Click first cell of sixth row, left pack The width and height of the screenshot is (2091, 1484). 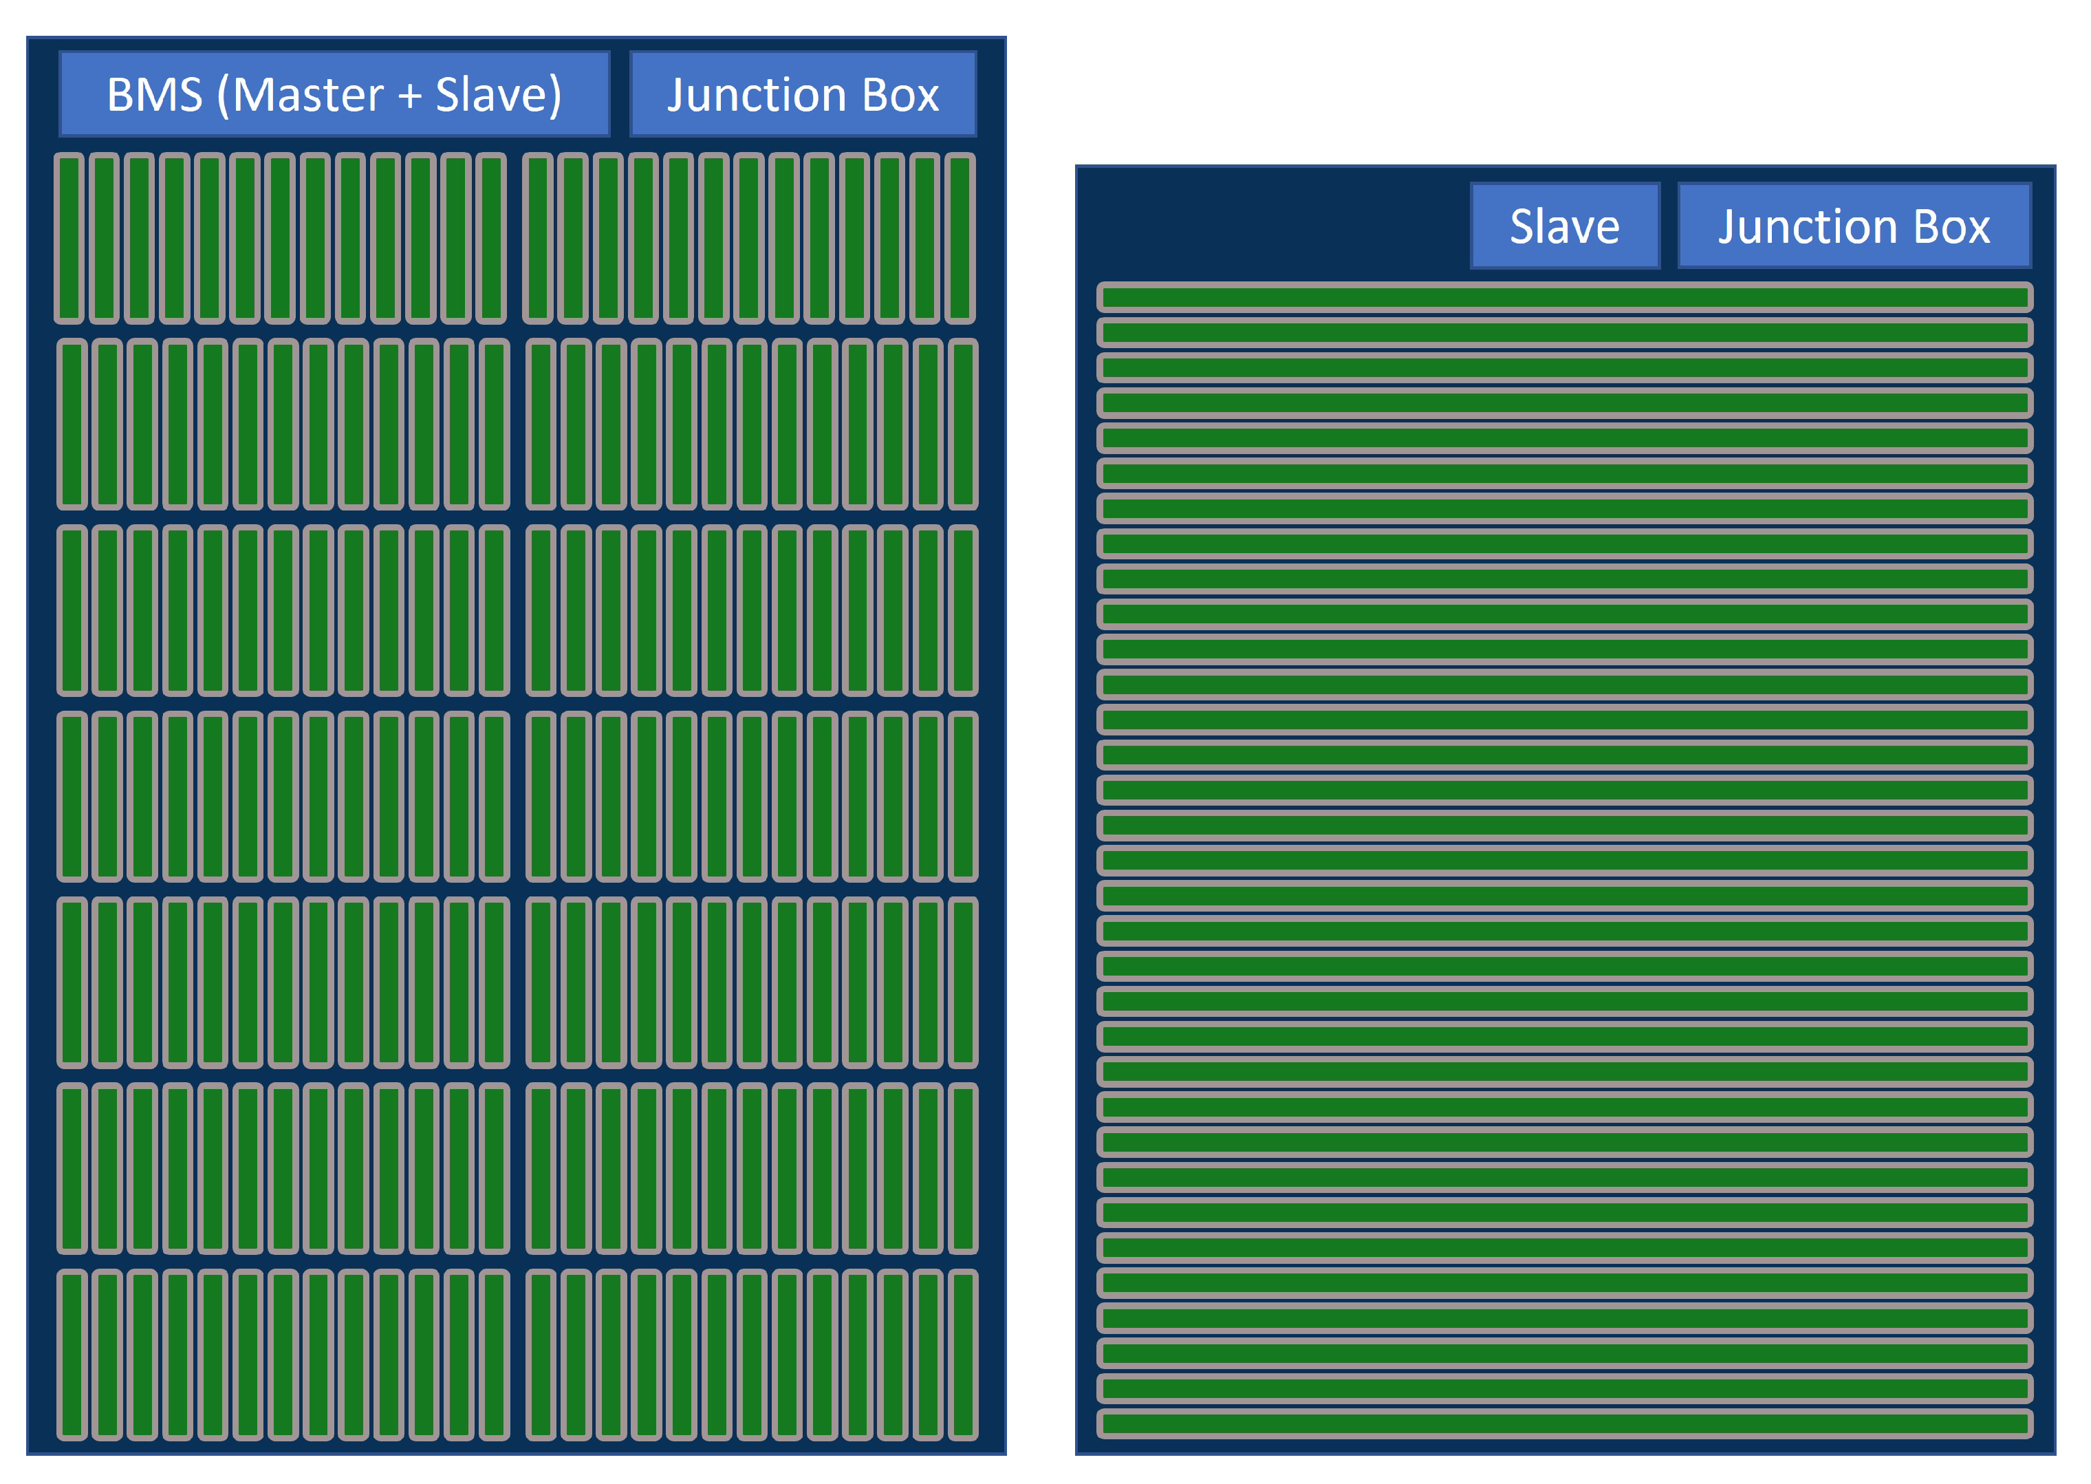click(x=72, y=1168)
